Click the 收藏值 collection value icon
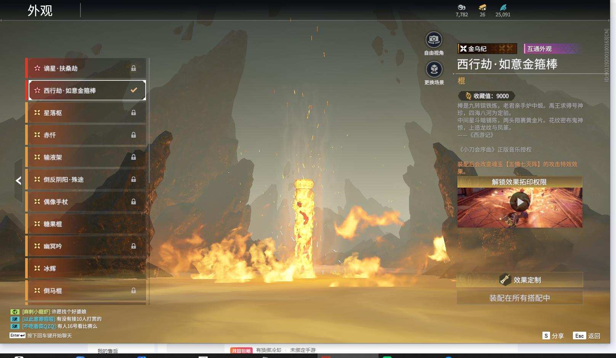The height and width of the screenshot is (358, 616). pos(468,96)
